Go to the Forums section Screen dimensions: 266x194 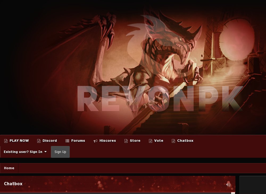point(75,141)
